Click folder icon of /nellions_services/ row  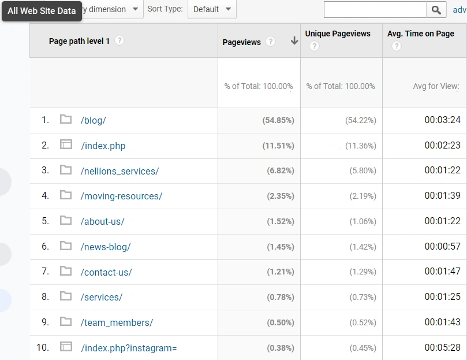click(66, 170)
